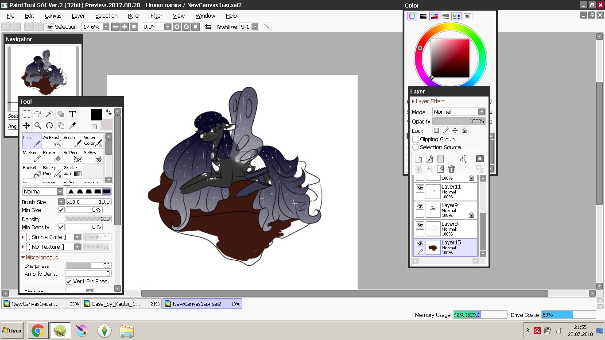Activate the Text tool
Viewport: 605px width, 340px height.
pos(73,114)
